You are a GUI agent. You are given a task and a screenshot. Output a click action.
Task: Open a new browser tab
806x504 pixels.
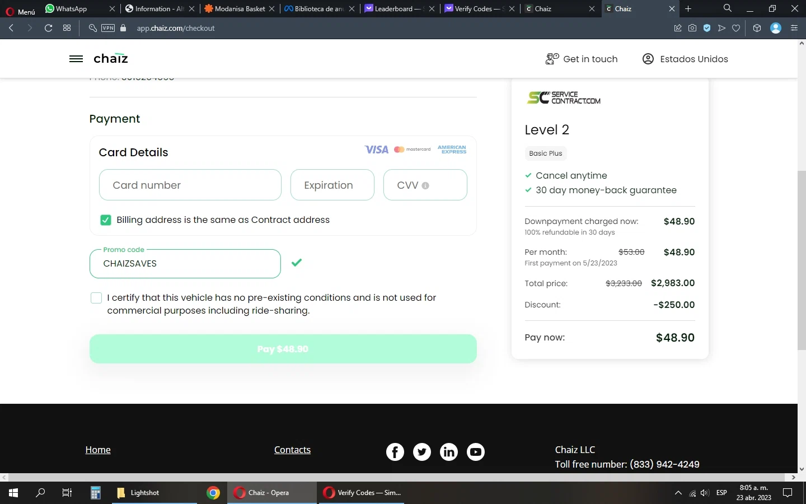688,8
